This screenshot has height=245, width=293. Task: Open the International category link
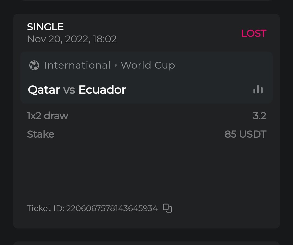[77, 65]
